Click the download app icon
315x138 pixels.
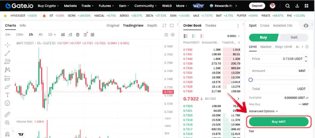(x=298, y=6)
